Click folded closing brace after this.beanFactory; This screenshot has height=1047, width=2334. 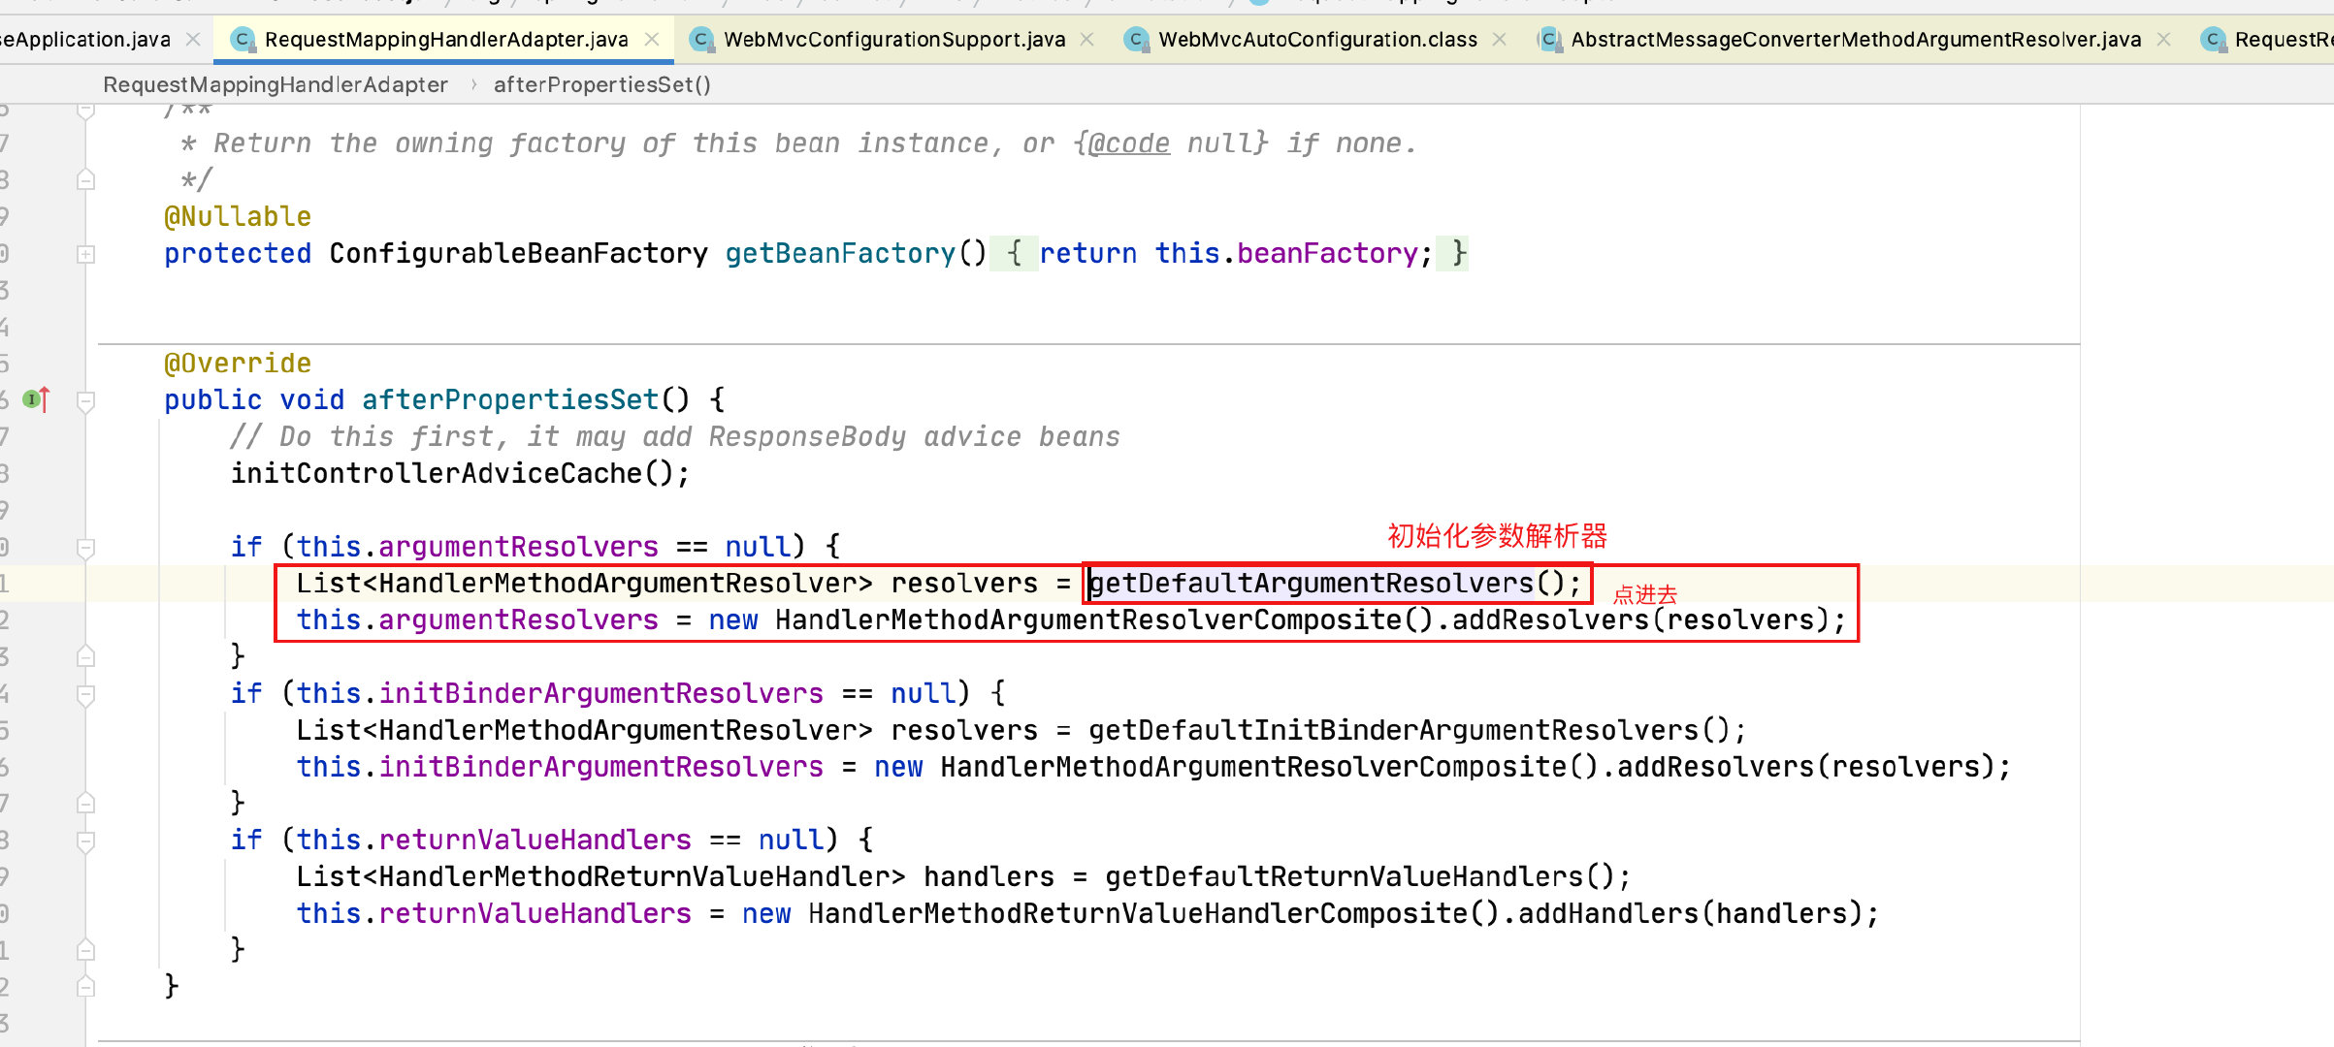pos(1452,253)
